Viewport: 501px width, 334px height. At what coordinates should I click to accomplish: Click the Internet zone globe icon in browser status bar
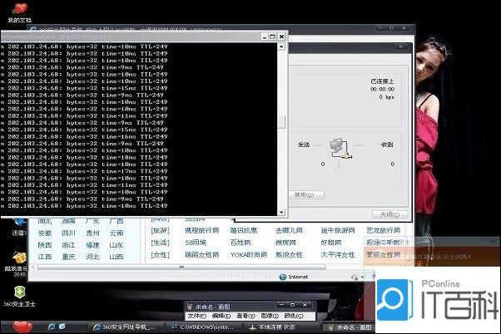tap(283, 277)
